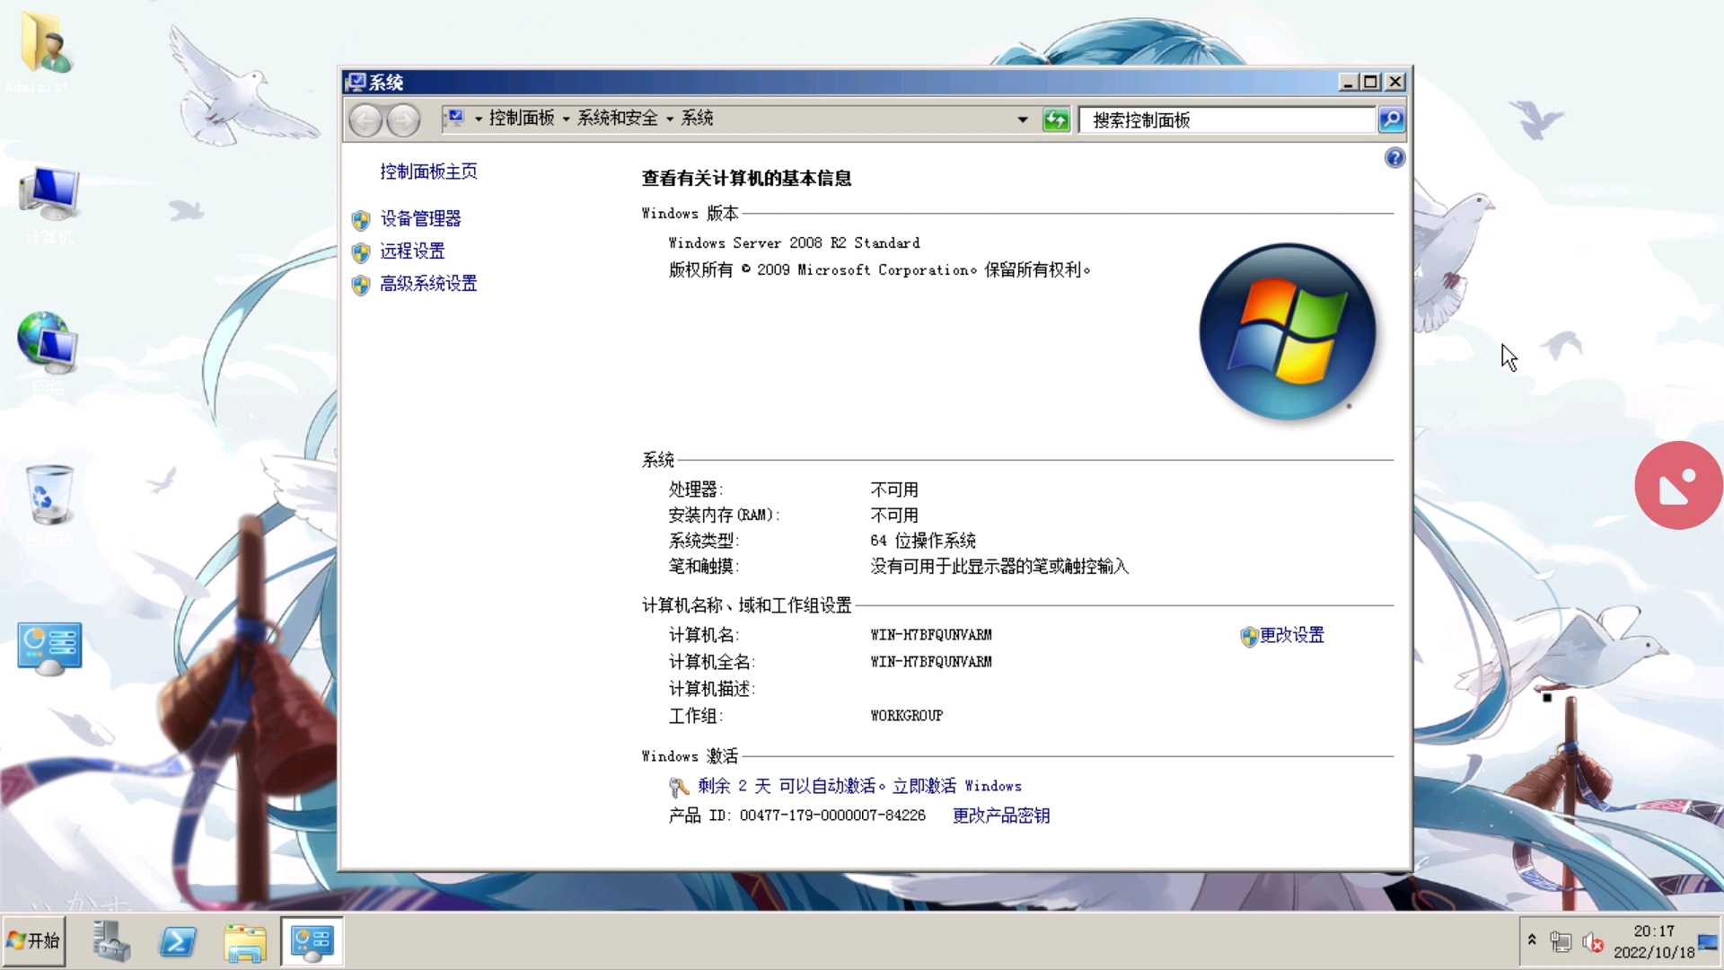Click the 控制面板 breadcrumb
The width and height of the screenshot is (1724, 970).
[x=522, y=118]
